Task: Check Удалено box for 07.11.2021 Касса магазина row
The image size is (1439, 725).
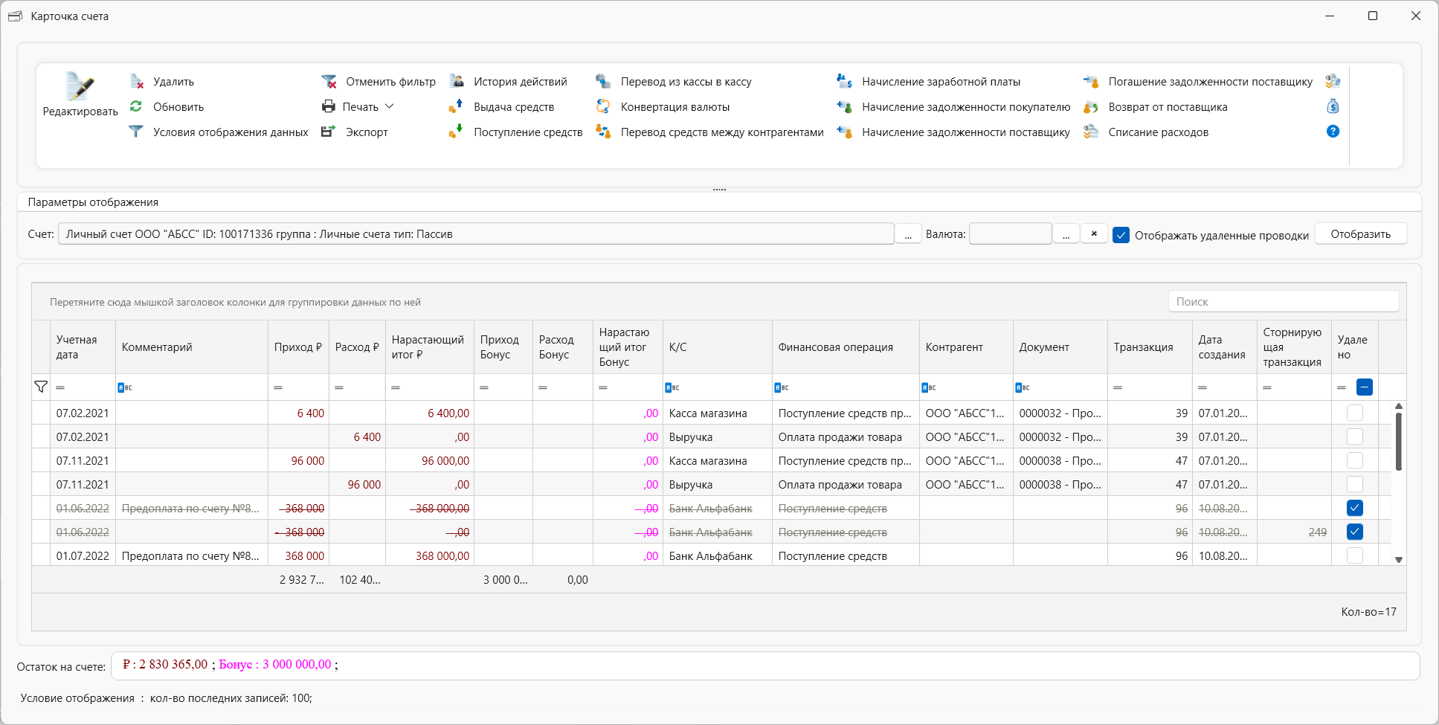Action: [x=1355, y=460]
